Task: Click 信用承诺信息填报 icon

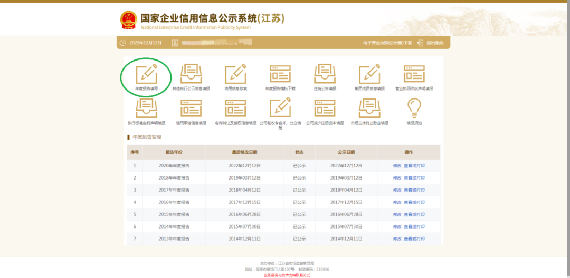Action: (191, 108)
